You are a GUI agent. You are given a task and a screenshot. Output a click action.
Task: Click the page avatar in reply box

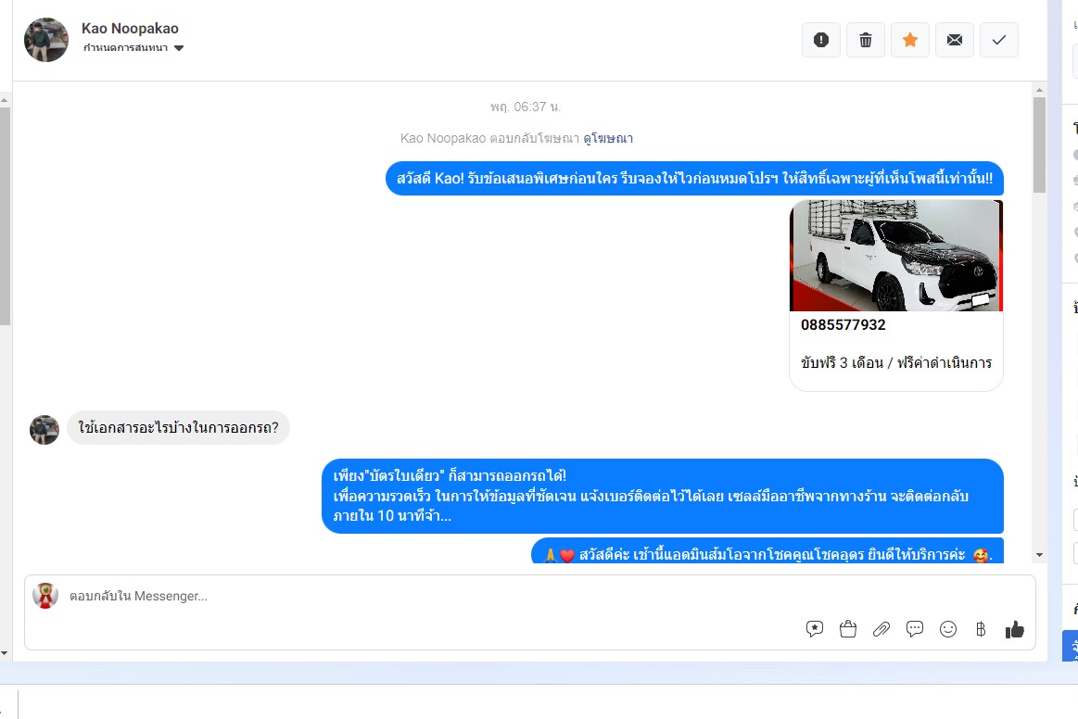pos(45,596)
